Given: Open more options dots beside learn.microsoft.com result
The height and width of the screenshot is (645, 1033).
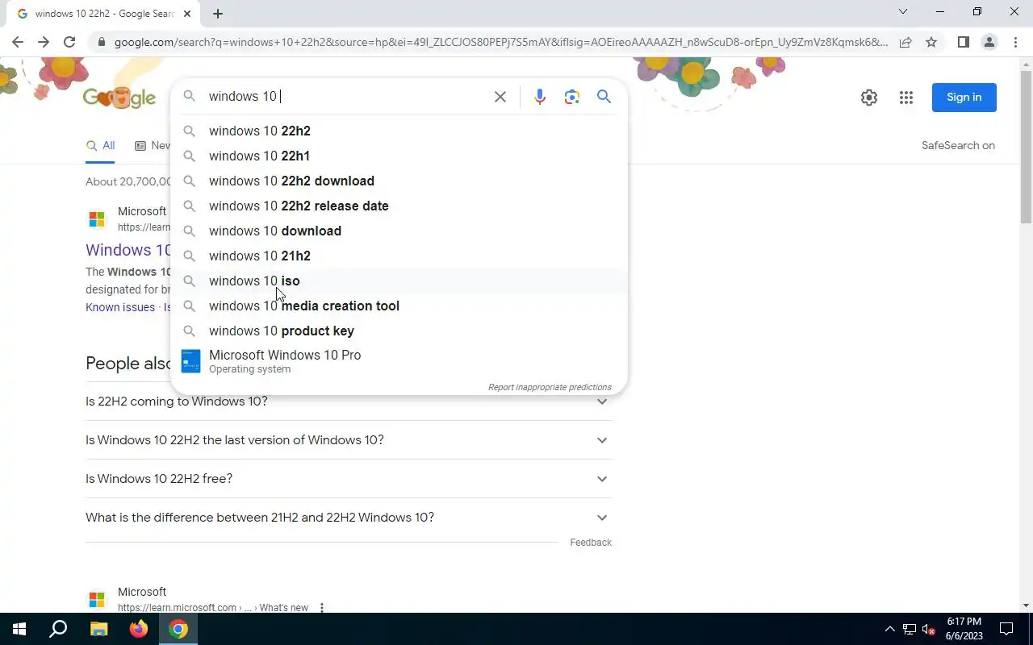Looking at the screenshot, I should [321, 608].
